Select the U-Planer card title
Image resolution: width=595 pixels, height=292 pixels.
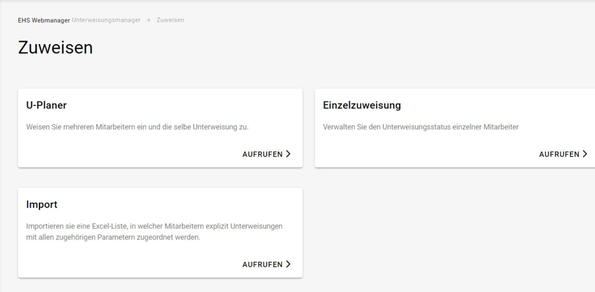(x=46, y=106)
